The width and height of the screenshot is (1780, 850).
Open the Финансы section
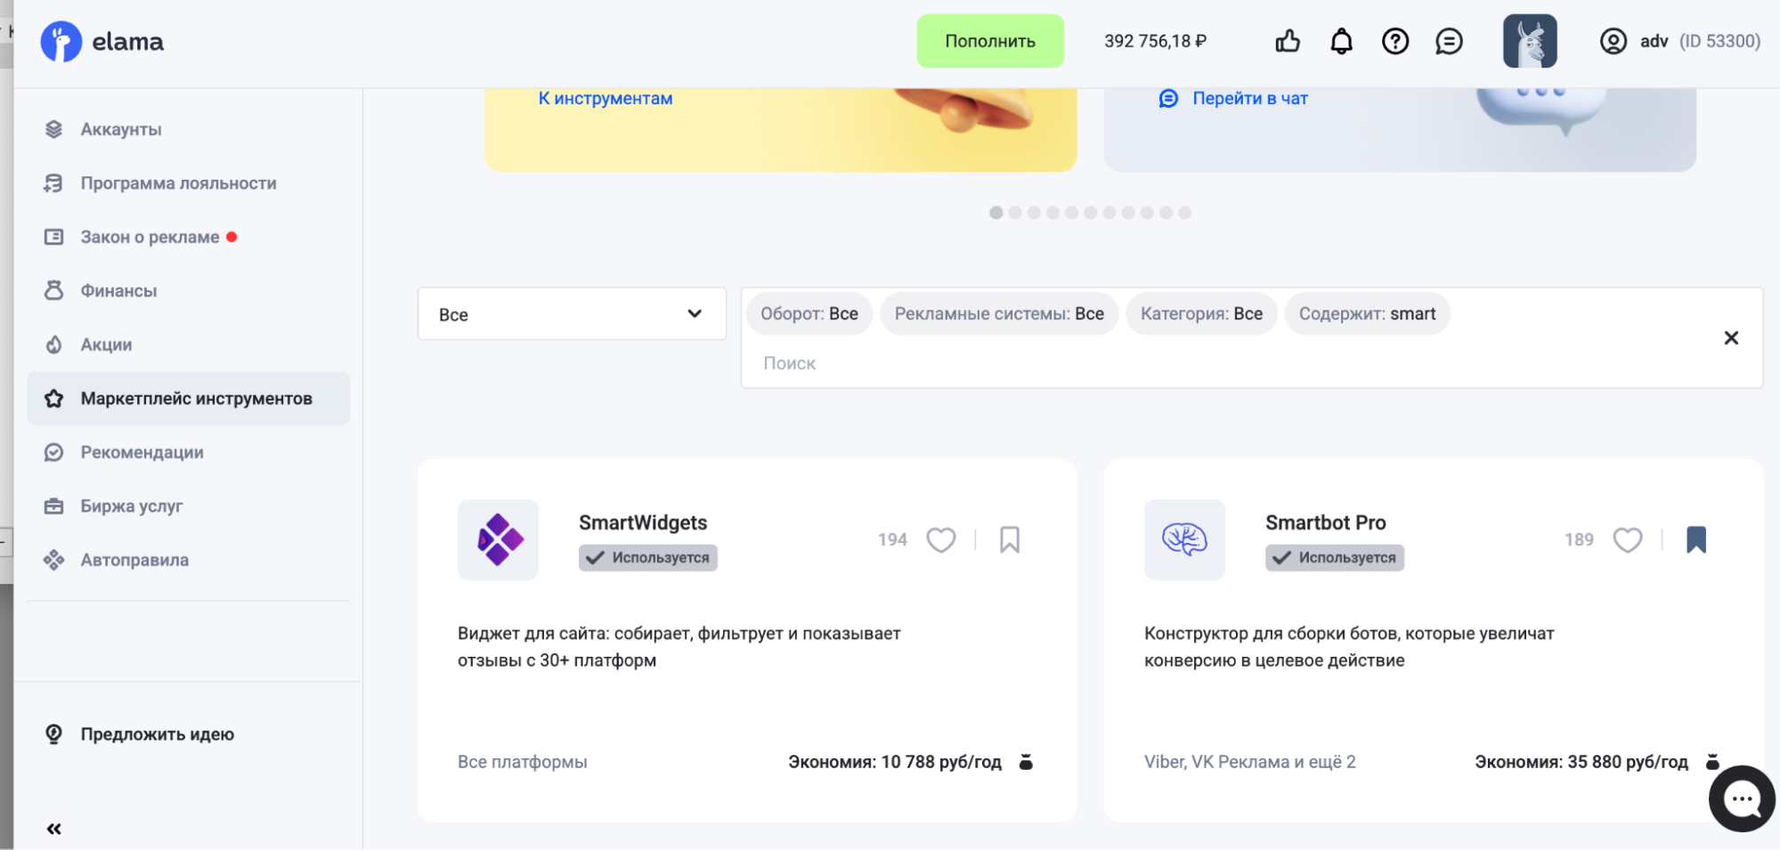(x=118, y=290)
